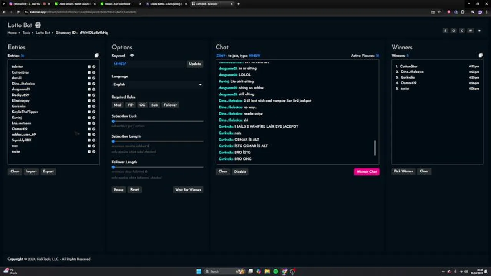Toggle the Sub required role
This screenshot has height=276, width=491.
pos(154,105)
